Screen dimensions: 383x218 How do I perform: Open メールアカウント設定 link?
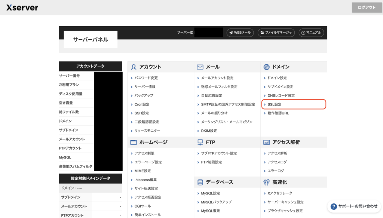tap(217, 78)
